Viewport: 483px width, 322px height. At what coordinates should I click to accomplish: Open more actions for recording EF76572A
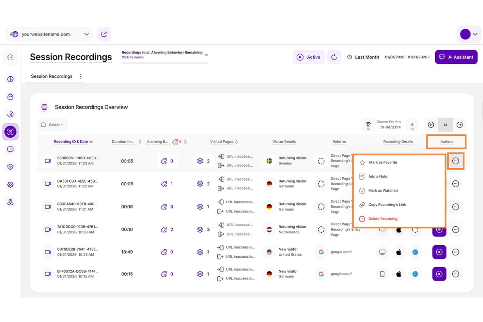456,274
